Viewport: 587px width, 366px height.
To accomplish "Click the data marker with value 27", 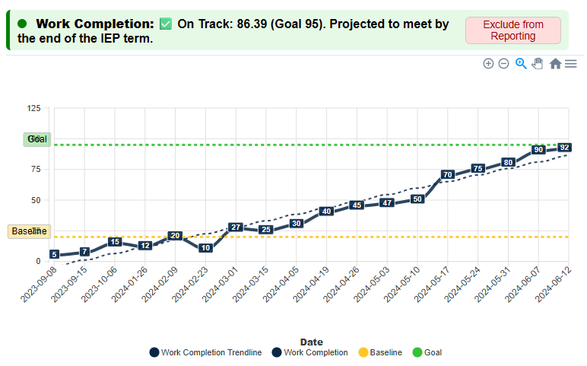I will pos(236,228).
